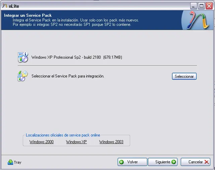Click 'Localizaciones oficiales de service pack online' label

(x=63, y=135)
